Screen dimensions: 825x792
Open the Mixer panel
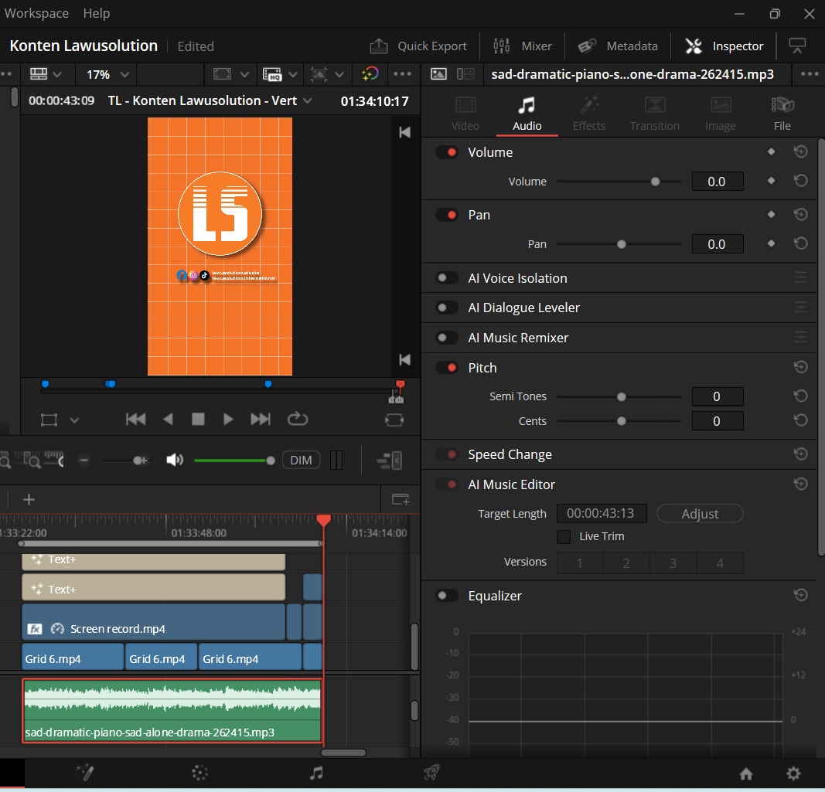[x=523, y=46]
